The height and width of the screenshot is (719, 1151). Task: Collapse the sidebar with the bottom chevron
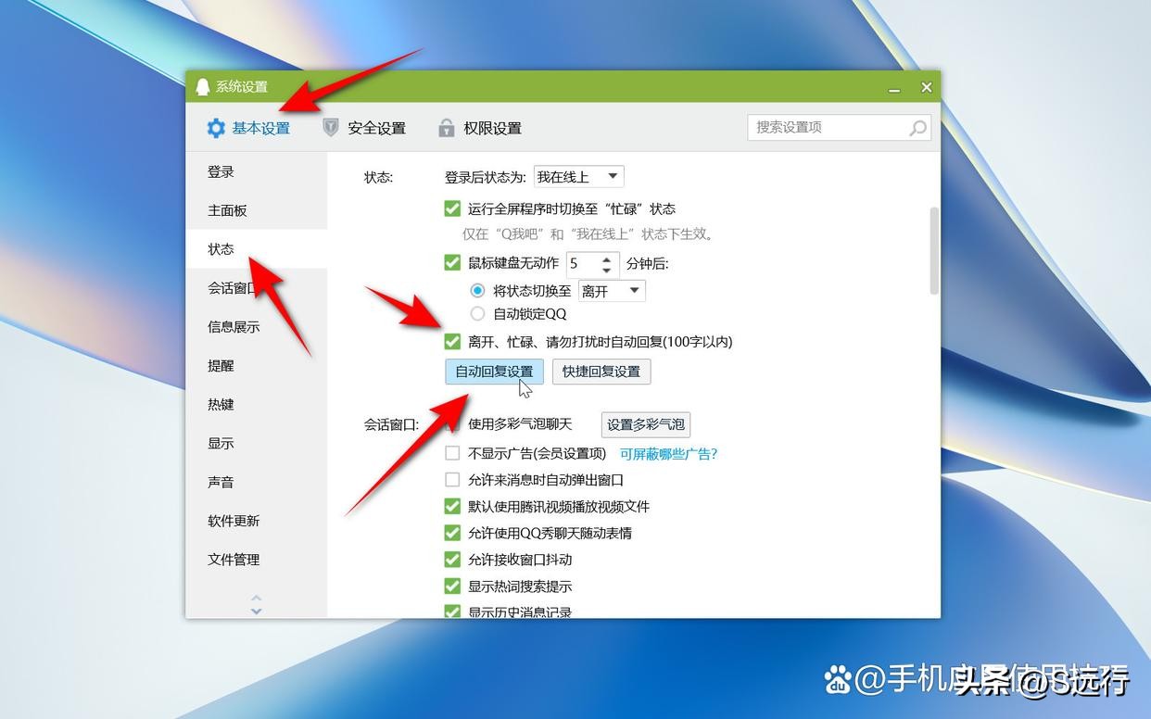256,610
